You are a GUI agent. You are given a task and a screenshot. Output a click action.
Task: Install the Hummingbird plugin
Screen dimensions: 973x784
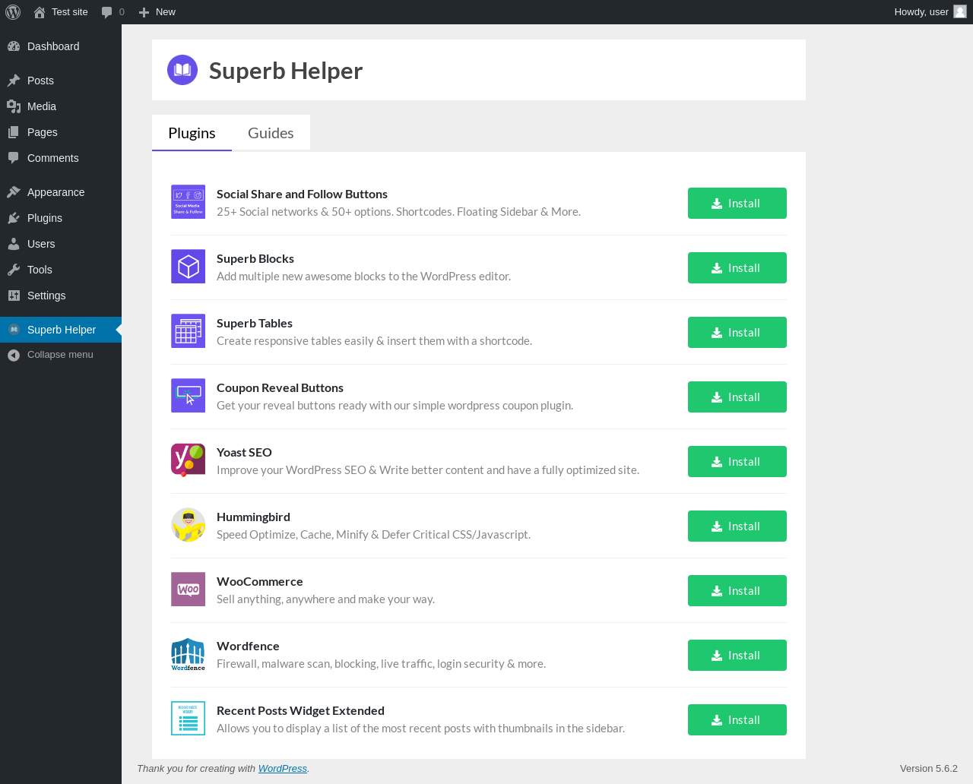point(737,526)
